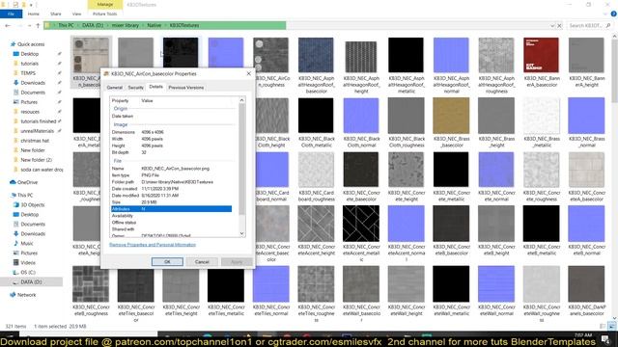
Task: Open the Quick Access Toolbar customize dropdown
Action: pos(31,5)
